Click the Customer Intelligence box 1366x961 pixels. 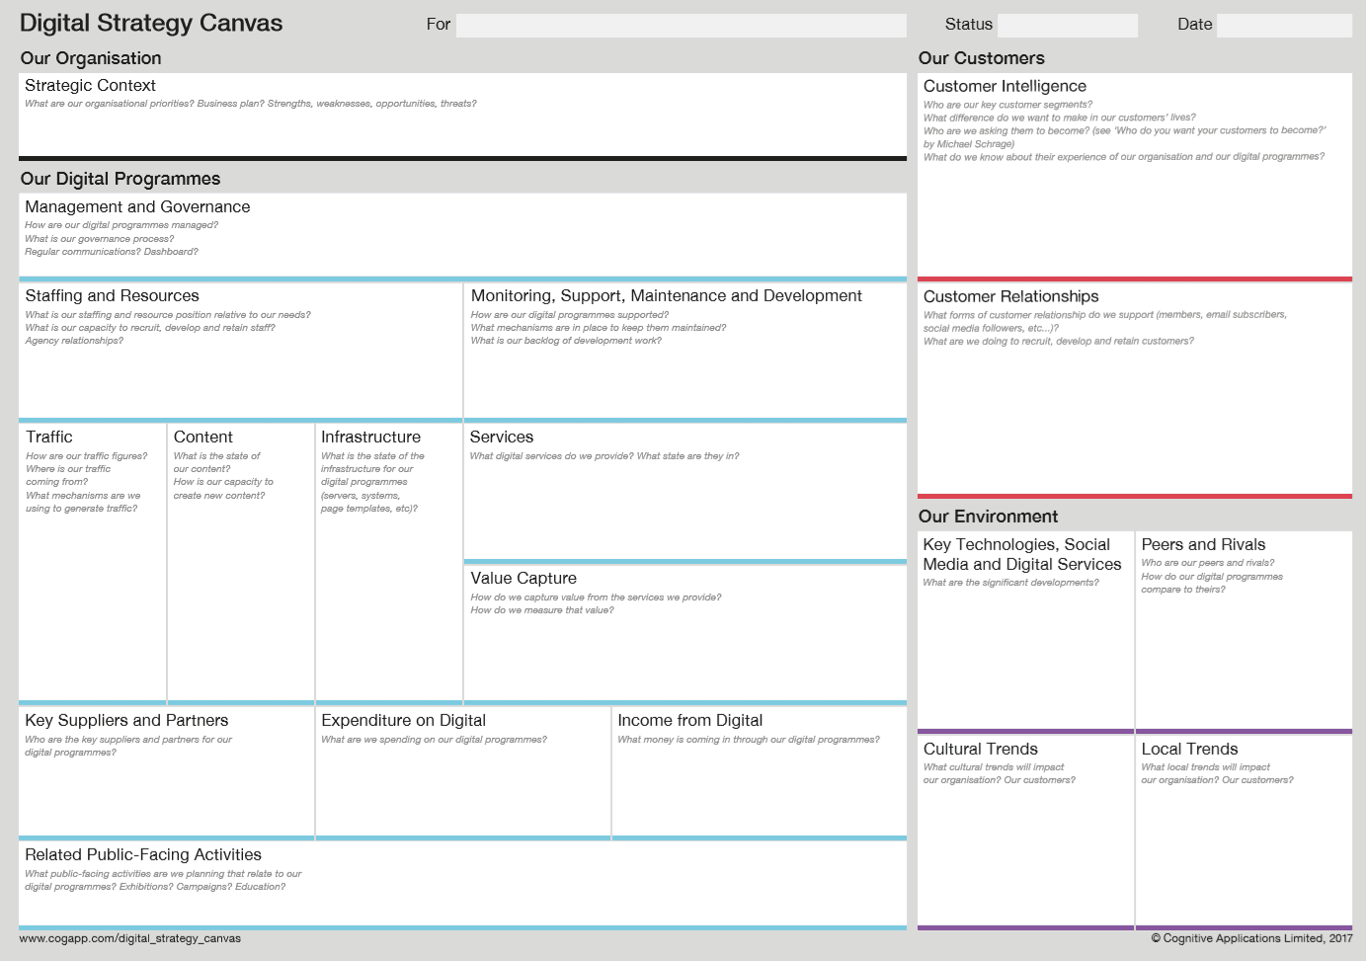pyautogui.click(x=1135, y=176)
